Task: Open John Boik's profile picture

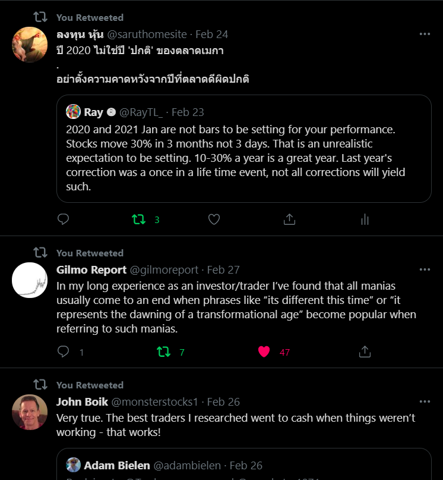Action: pos(30,412)
